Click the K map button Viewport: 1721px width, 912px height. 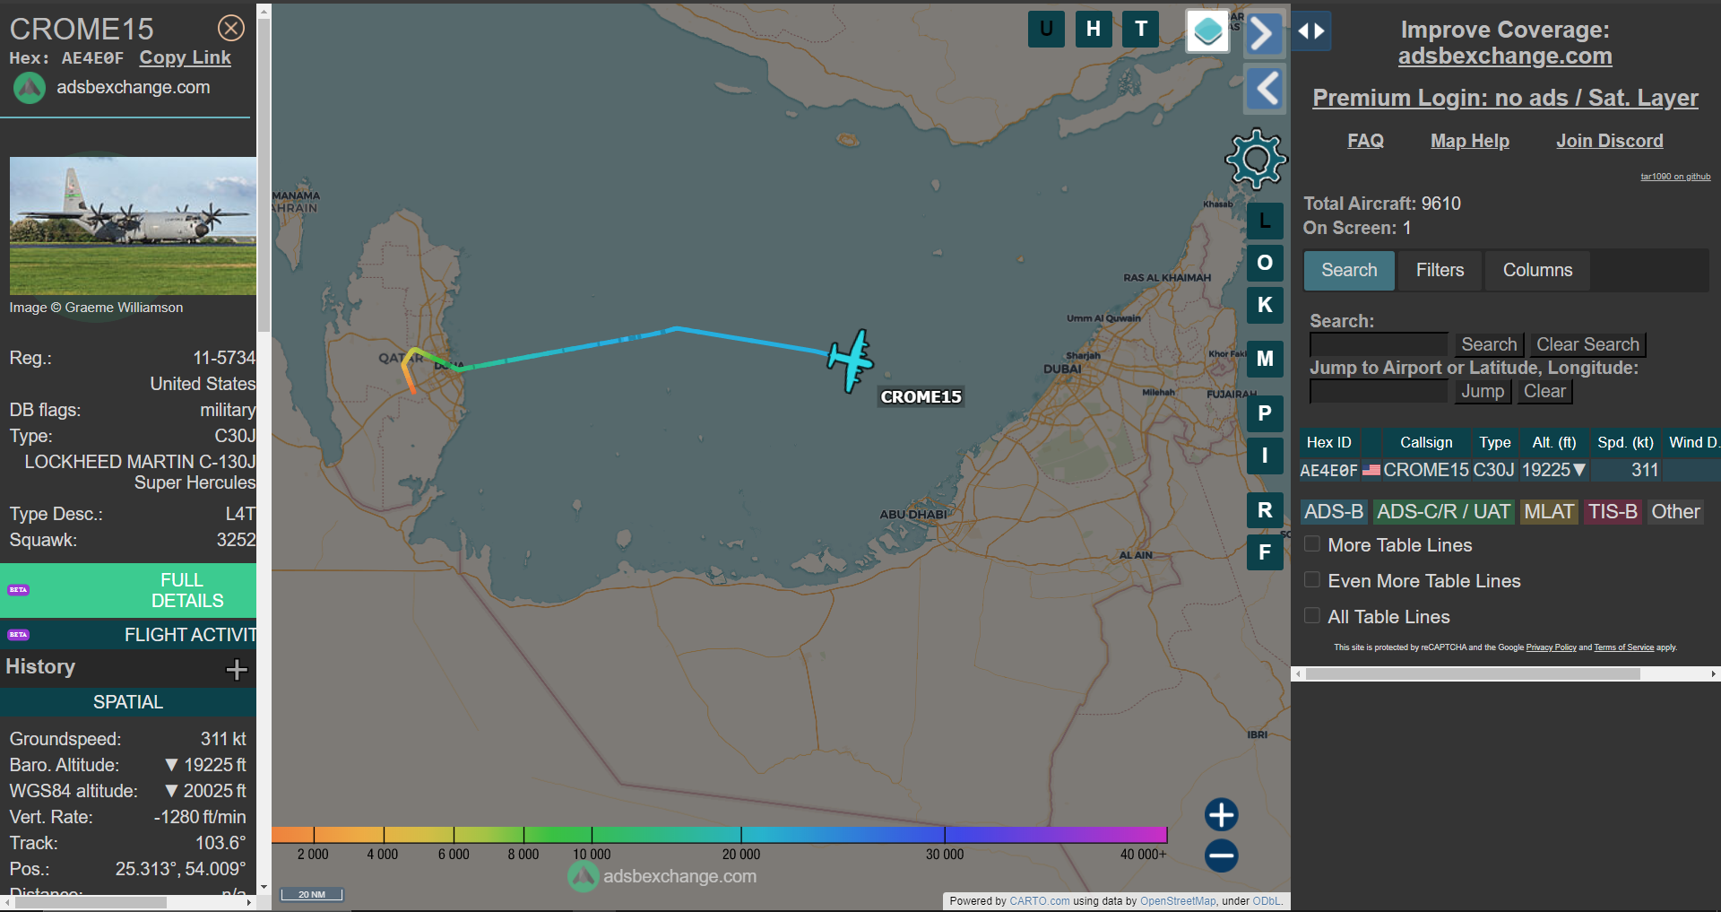pos(1265,305)
